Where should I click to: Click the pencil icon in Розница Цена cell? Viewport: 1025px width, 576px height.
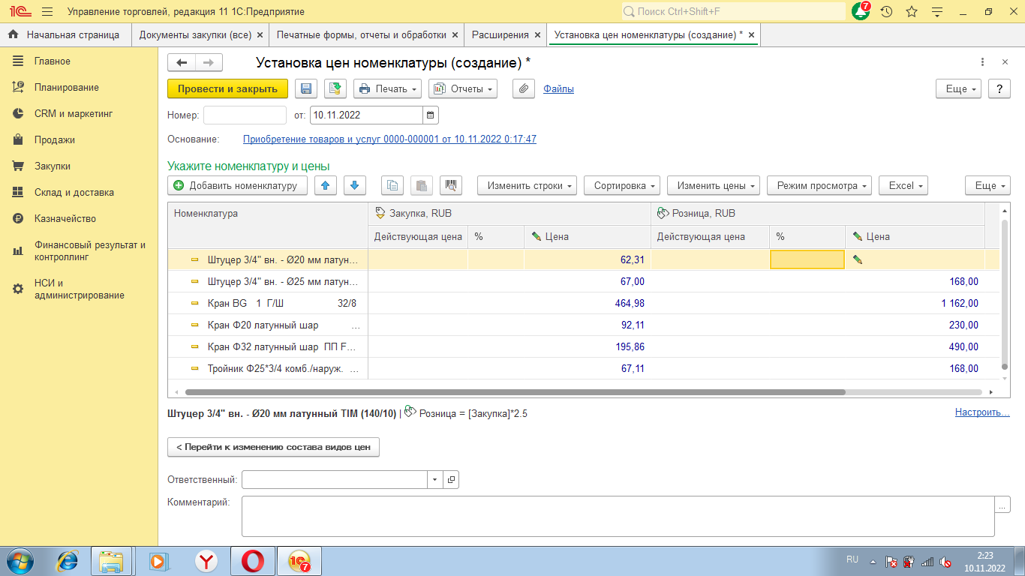(858, 259)
